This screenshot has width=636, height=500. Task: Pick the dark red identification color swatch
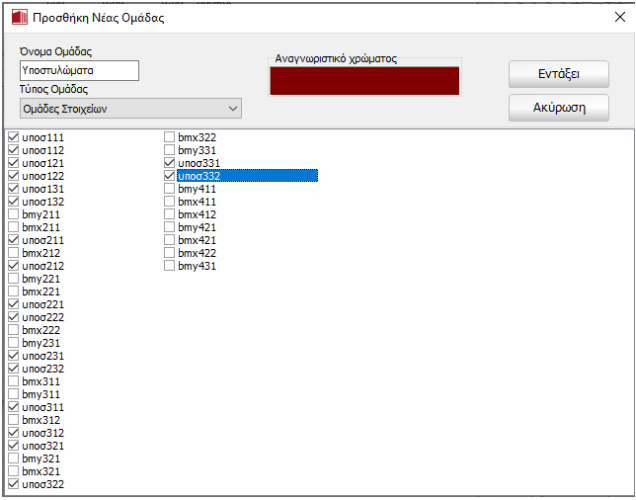(364, 81)
